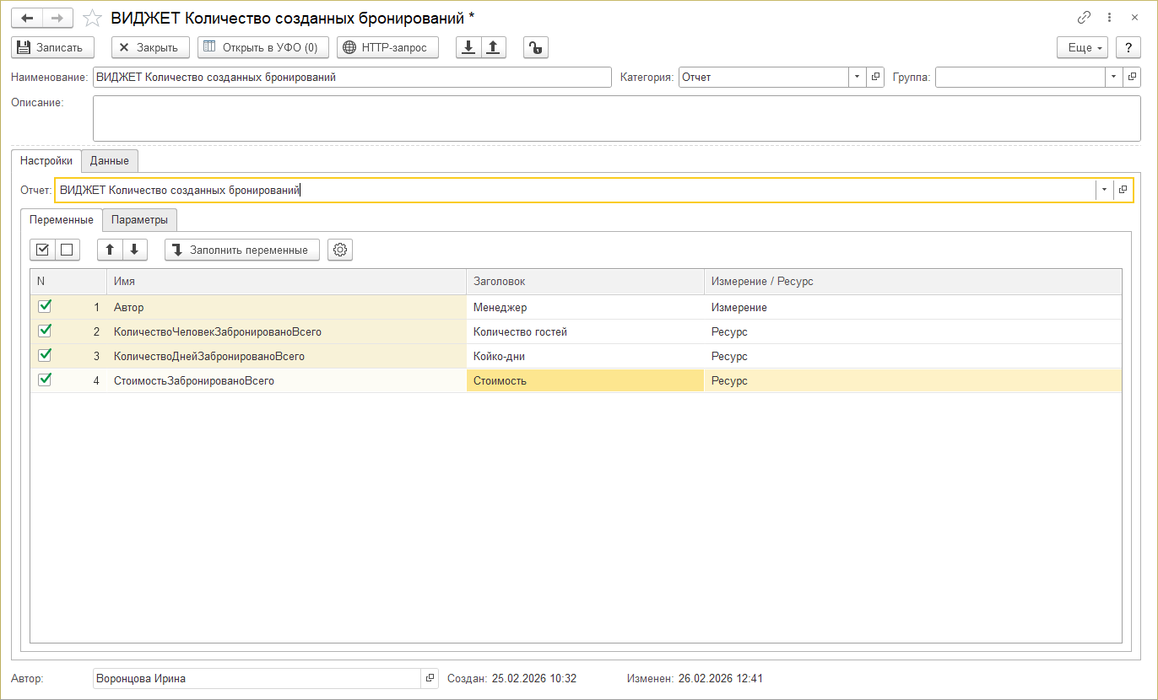
Task: Move selected variable row down
Action: click(134, 250)
